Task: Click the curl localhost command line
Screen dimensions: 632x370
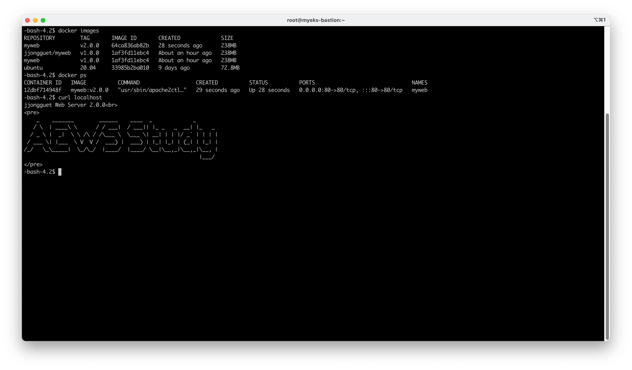Action: pos(80,98)
